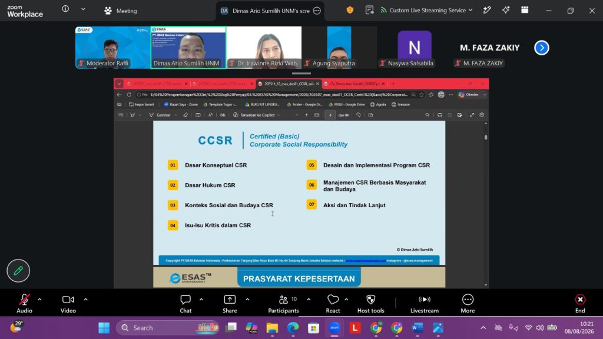Image resolution: width=603 pixels, height=339 pixels.
Task: Expand Video options caret
Action: point(85,300)
